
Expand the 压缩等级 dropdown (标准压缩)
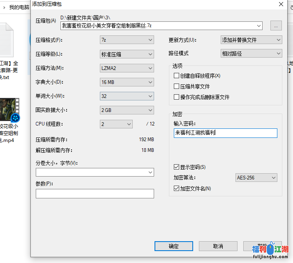pos(127,54)
